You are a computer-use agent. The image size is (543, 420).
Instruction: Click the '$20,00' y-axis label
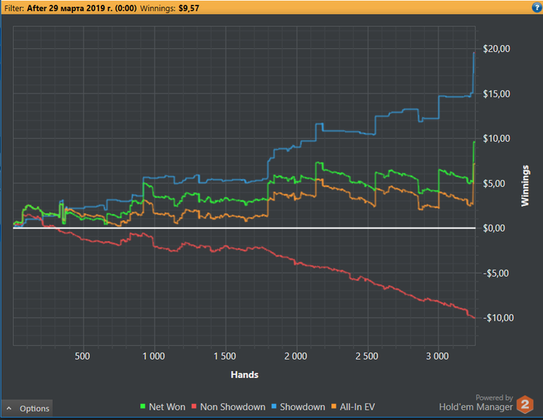[496, 49]
